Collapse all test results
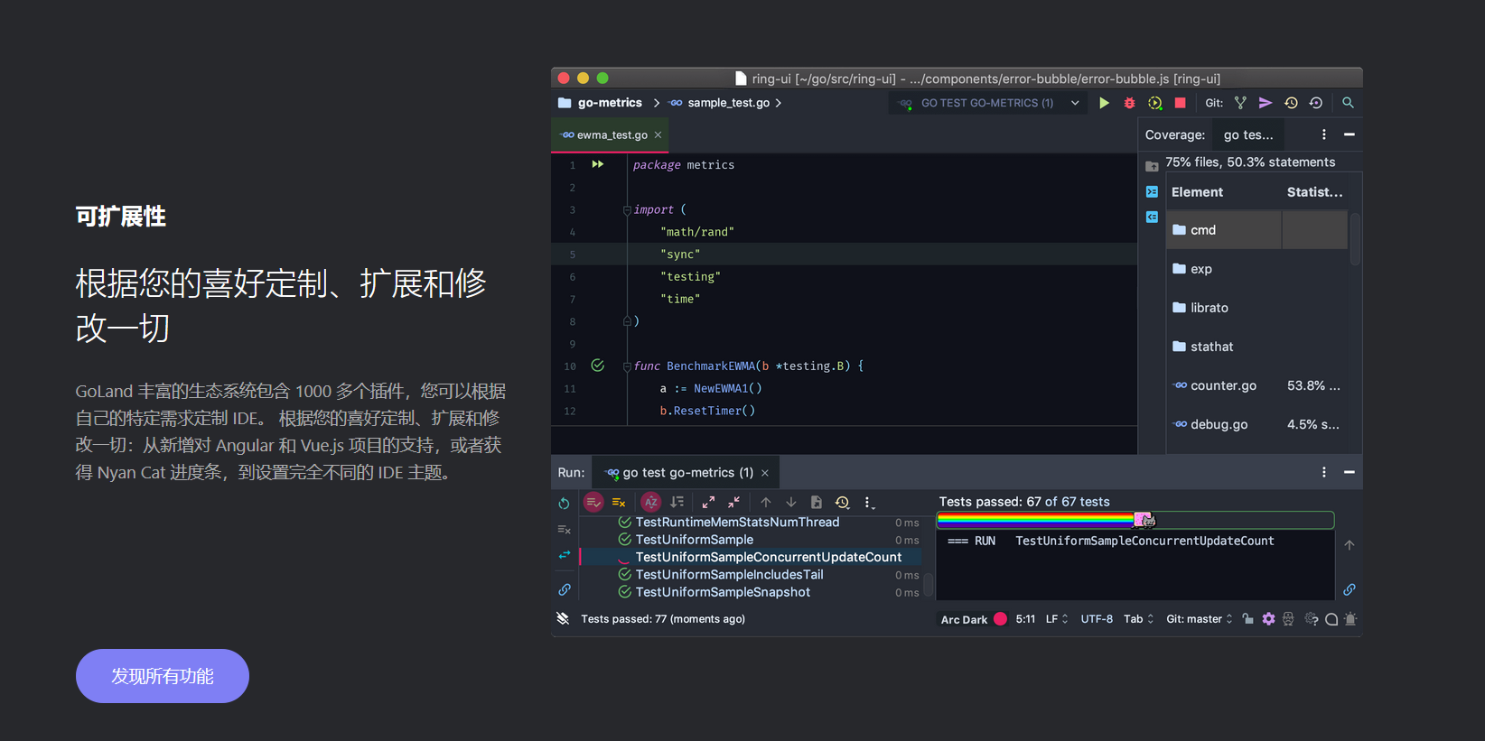1485x741 pixels. [x=733, y=502]
